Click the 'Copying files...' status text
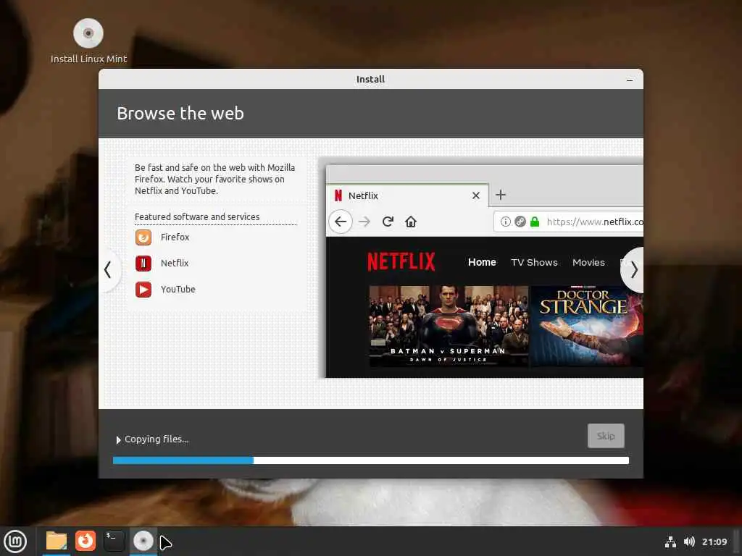The height and width of the screenshot is (556, 742). (x=157, y=439)
